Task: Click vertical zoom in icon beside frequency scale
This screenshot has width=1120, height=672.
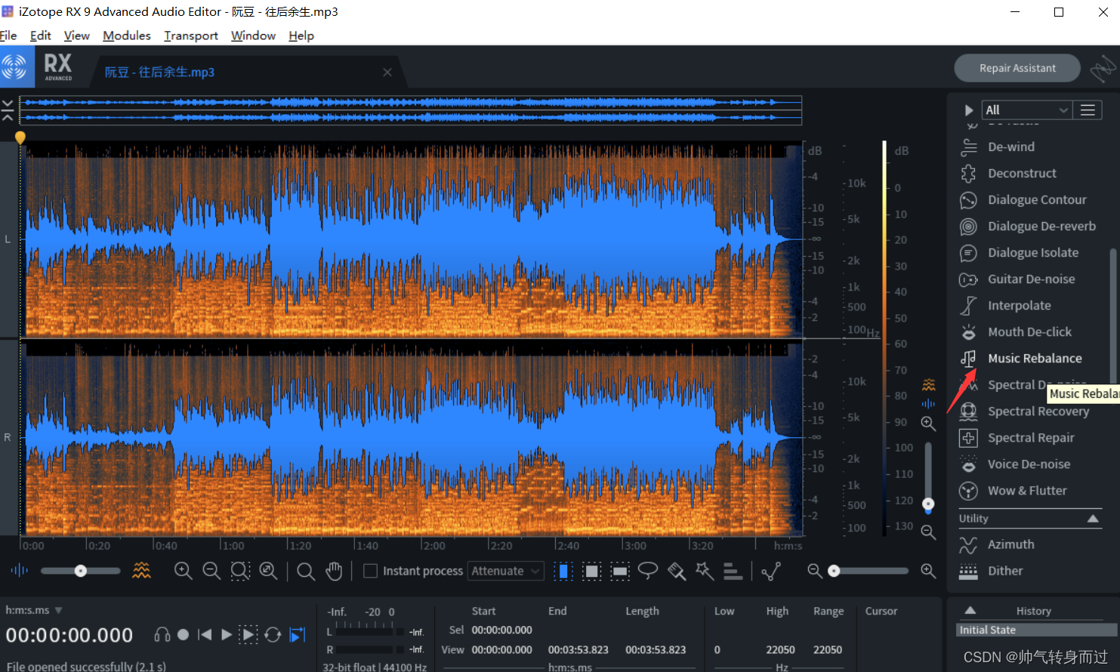Action: pos(928,424)
